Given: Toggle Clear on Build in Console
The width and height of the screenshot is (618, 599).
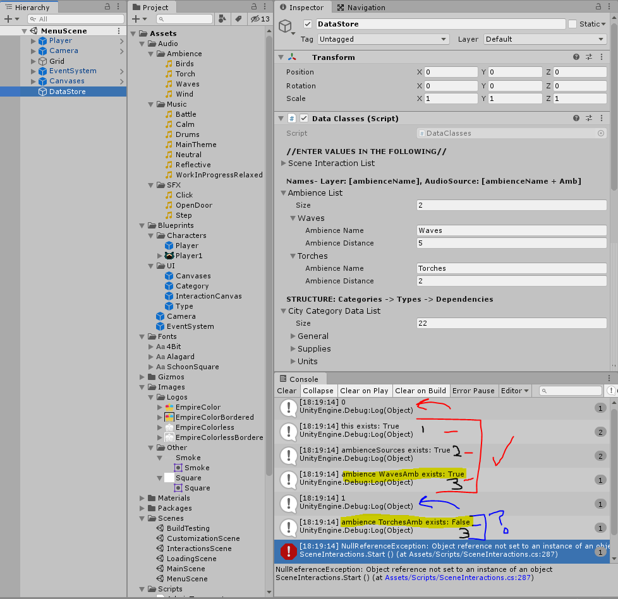Looking at the screenshot, I should tap(421, 391).
